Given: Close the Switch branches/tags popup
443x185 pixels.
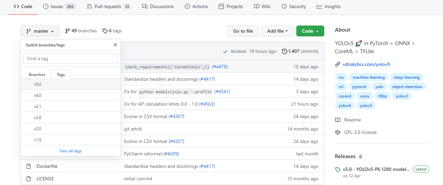Looking at the screenshot, I should [x=115, y=45].
